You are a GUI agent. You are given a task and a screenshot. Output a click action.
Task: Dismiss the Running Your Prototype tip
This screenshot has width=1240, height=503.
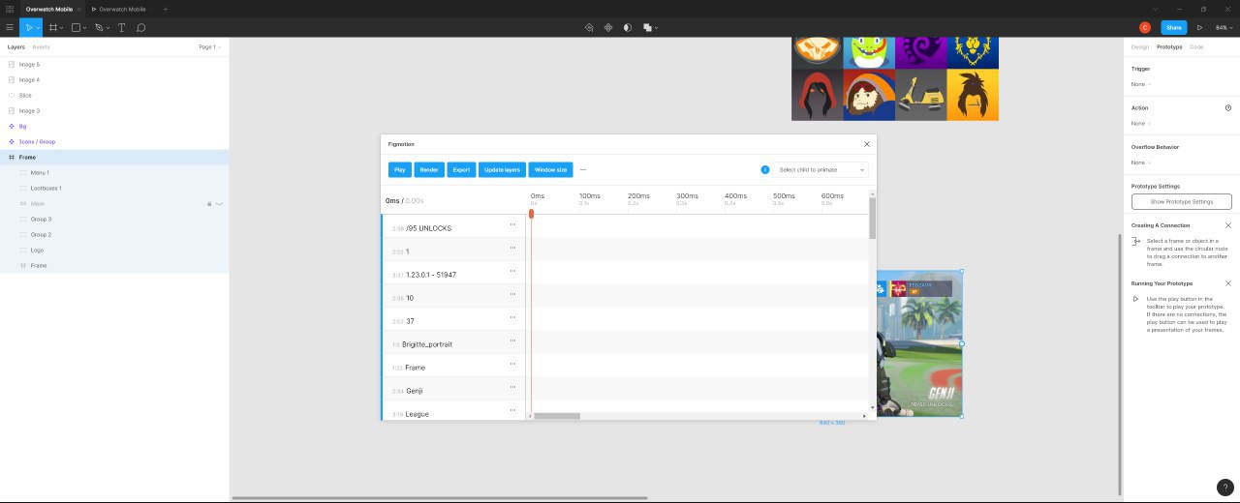(1228, 283)
